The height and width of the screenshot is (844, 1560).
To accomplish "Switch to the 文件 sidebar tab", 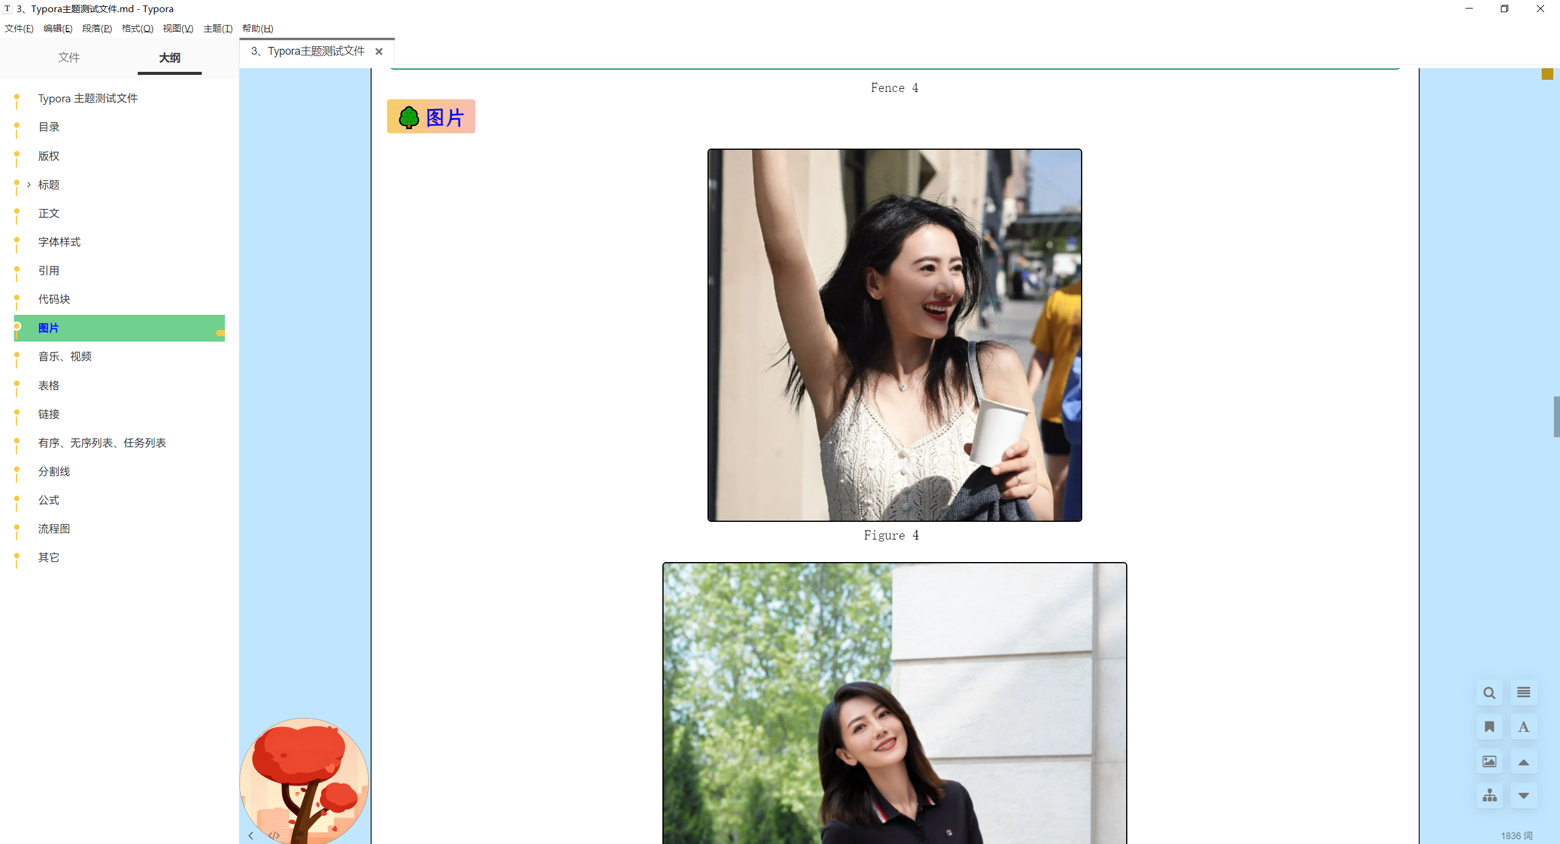I will coord(69,57).
